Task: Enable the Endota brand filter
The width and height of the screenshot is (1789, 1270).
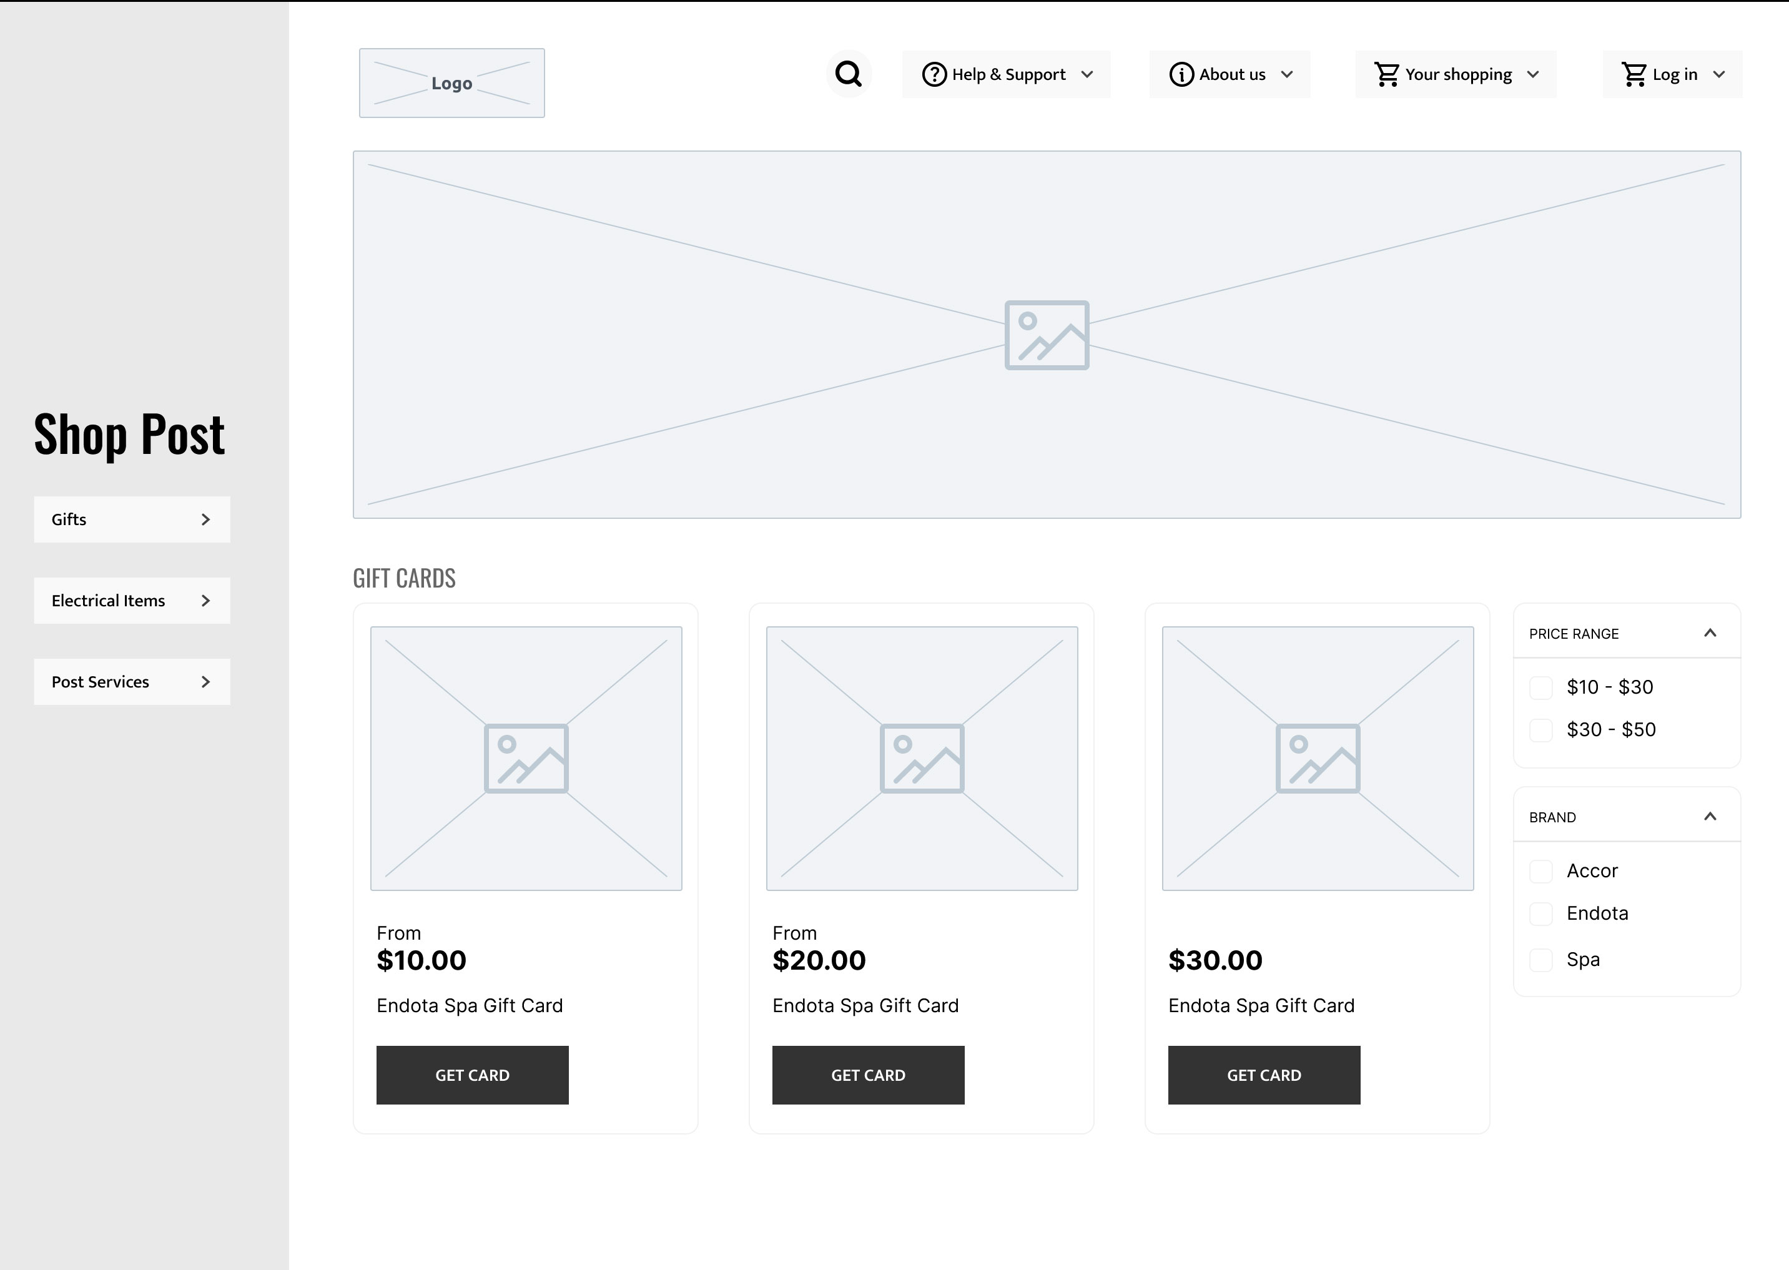Action: [1540, 913]
